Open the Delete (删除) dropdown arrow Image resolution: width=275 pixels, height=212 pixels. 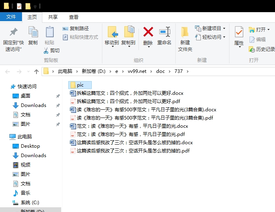(x=148, y=47)
